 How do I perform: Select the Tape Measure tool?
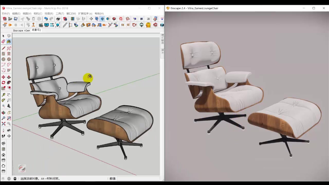(x=3, y=95)
